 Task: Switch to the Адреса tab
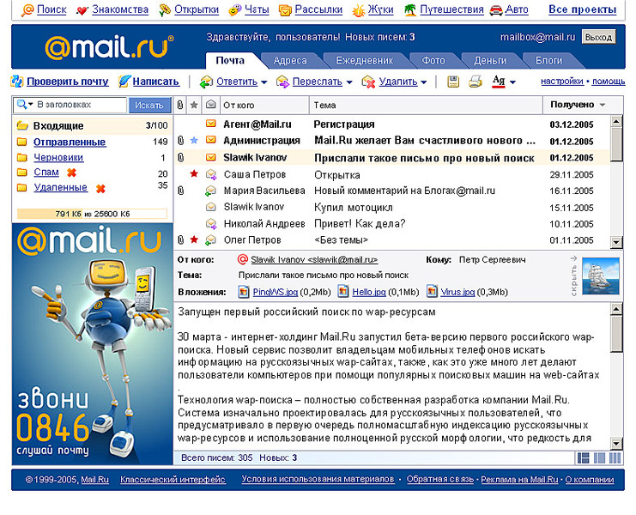point(289,61)
